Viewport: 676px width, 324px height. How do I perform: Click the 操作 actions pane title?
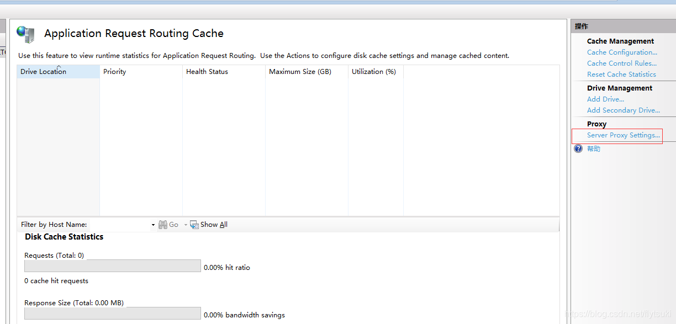pyautogui.click(x=582, y=26)
